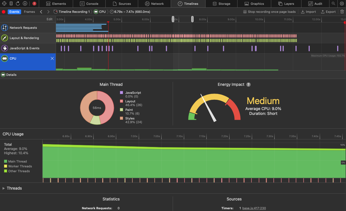Click the search magnifier icon
This screenshot has height=211, width=346.
333,4
